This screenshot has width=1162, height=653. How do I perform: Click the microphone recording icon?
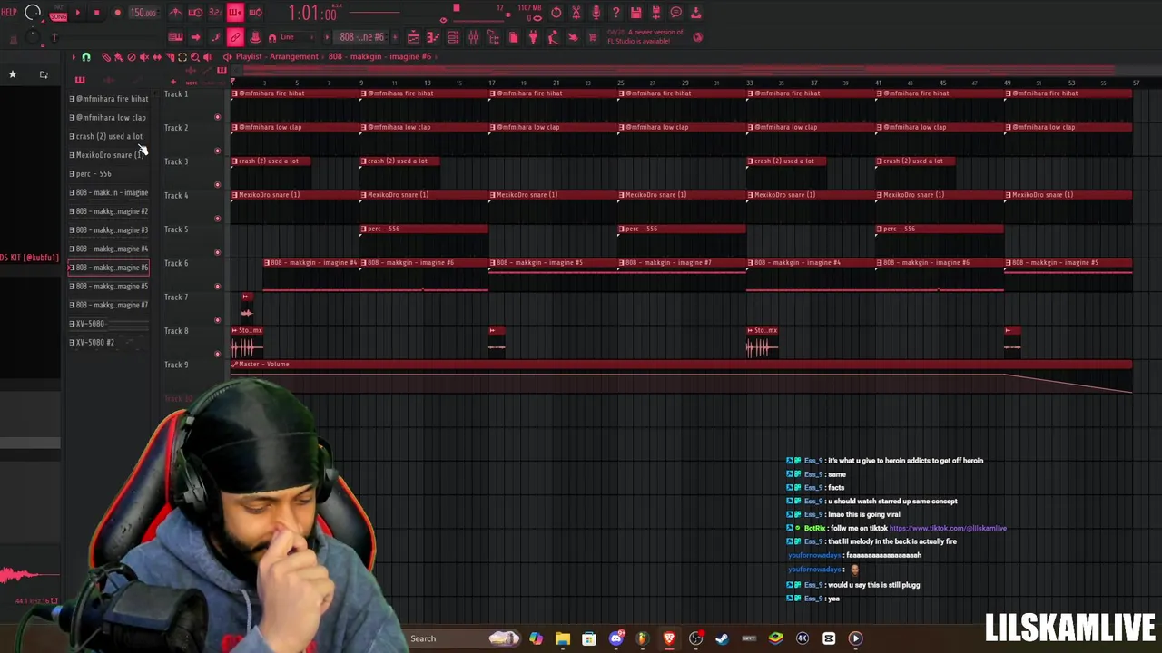(596, 12)
